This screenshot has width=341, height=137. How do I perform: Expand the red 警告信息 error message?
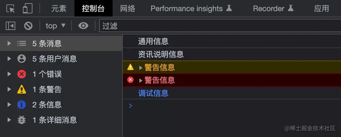[x=141, y=80]
